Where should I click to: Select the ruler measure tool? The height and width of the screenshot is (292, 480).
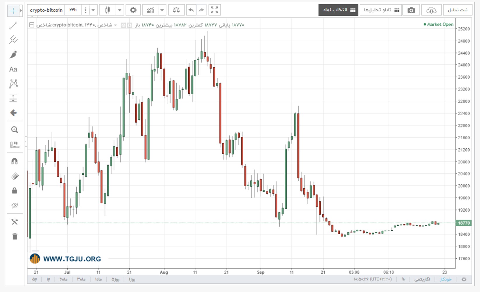[15, 145]
